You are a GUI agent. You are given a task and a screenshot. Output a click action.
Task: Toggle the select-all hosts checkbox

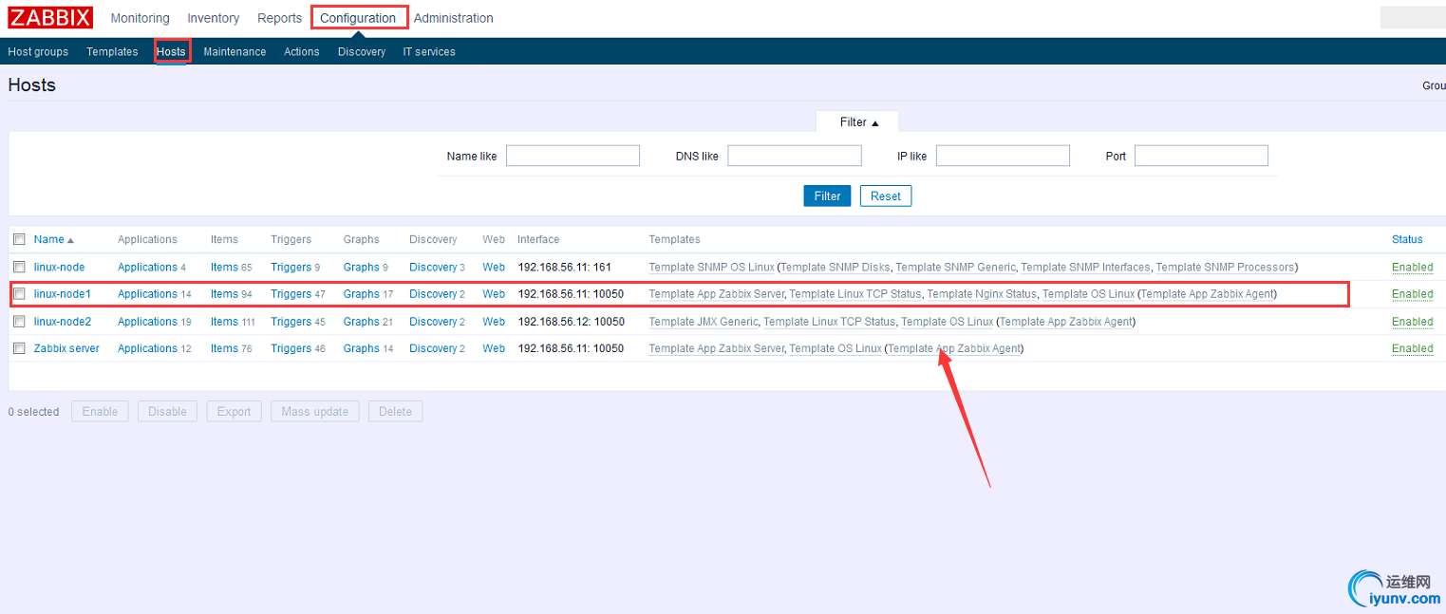(19, 239)
